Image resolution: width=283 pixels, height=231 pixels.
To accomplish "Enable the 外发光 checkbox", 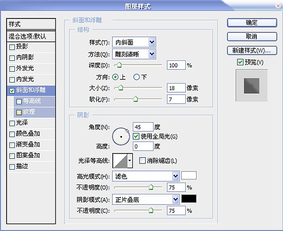I will [12, 69].
